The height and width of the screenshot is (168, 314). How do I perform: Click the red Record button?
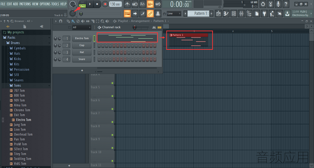105,4
